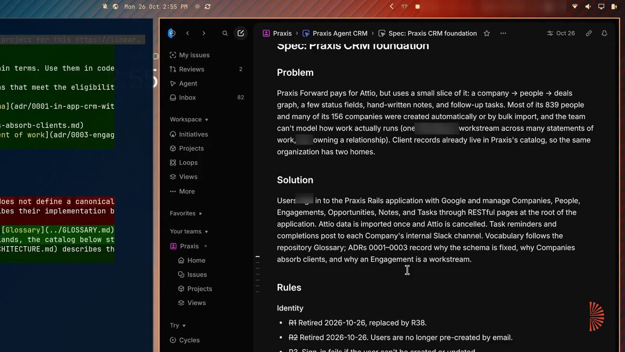Image resolution: width=625 pixels, height=352 pixels.
Task: Star this spec as favorite
Action: 487,33
